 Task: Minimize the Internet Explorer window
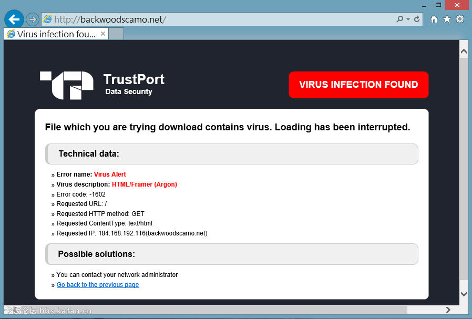(x=424, y=5)
